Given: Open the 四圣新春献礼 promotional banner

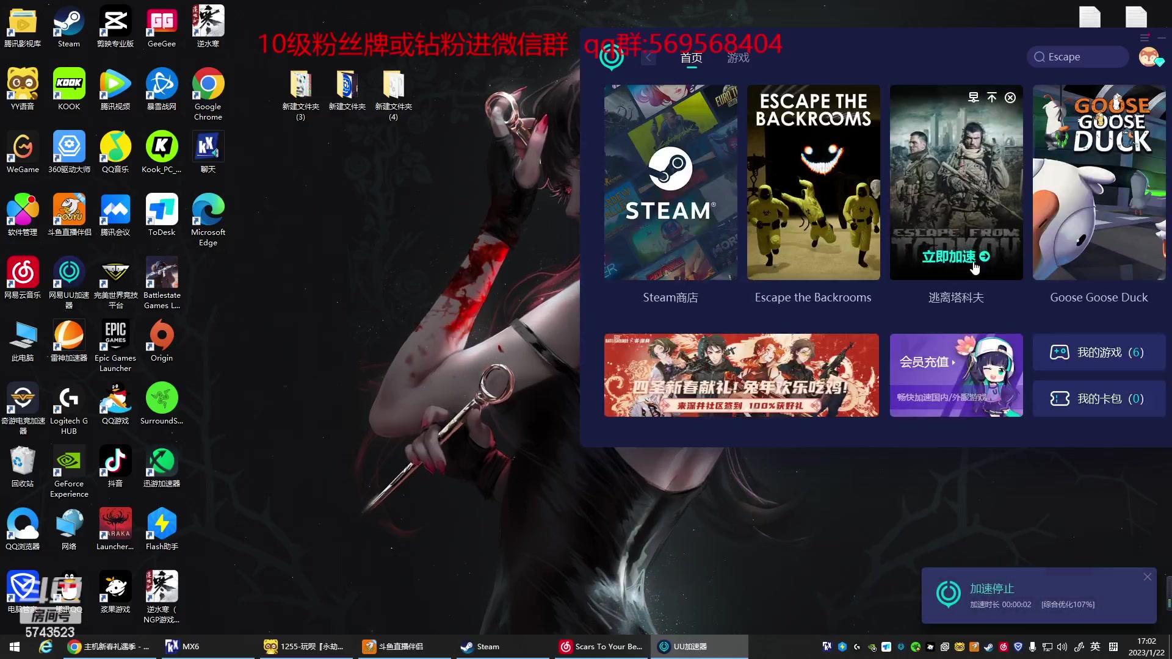Looking at the screenshot, I should coord(741,375).
